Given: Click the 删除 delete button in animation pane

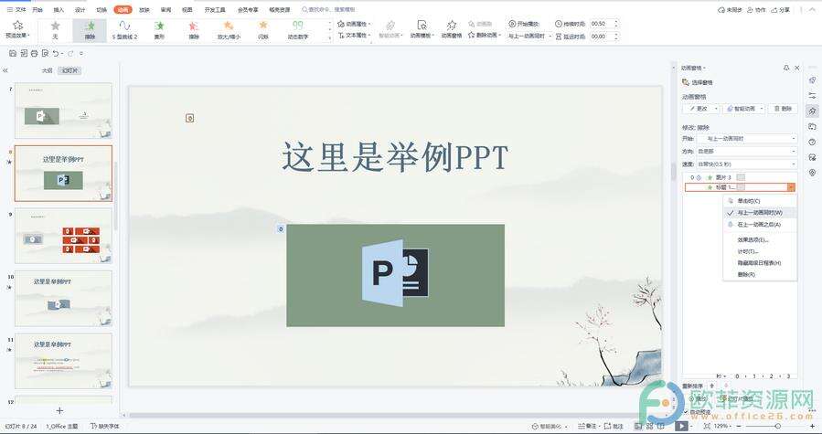Looking at the screenshot, I should [x=783, y=109].
